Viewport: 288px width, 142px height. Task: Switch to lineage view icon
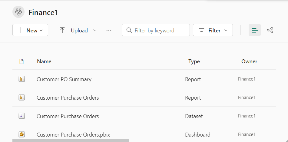click(270, 30)
